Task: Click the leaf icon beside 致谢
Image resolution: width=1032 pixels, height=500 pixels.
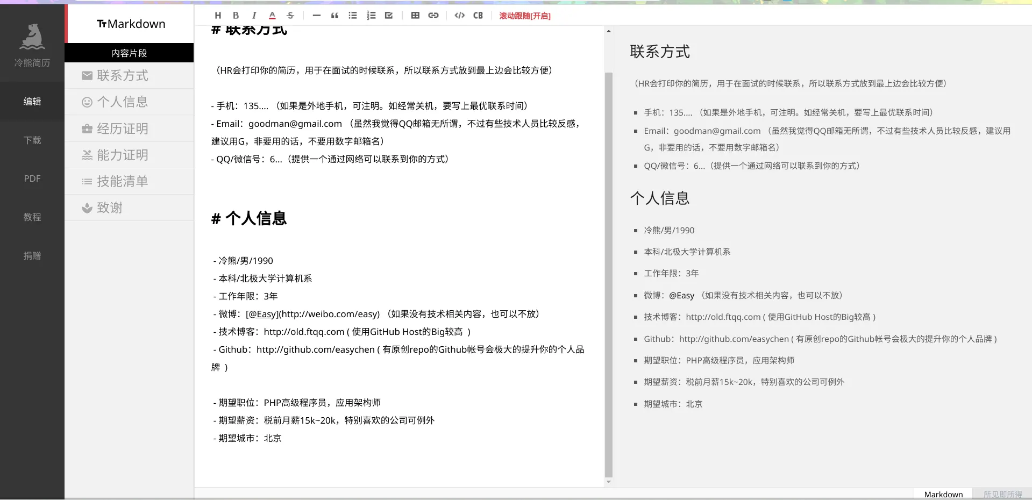Action: click(87, 208)
